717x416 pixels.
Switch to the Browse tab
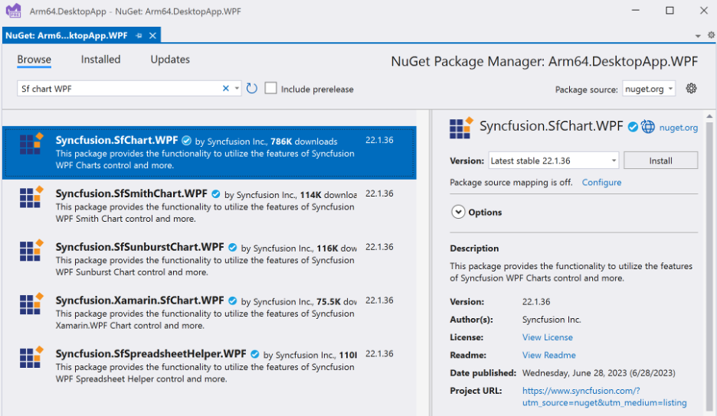[x=34, y=60]
